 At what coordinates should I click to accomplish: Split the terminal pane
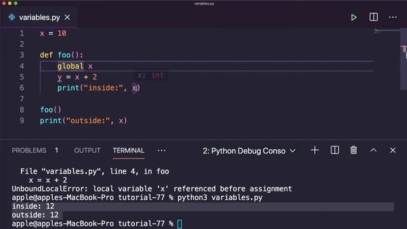point(335,150)
